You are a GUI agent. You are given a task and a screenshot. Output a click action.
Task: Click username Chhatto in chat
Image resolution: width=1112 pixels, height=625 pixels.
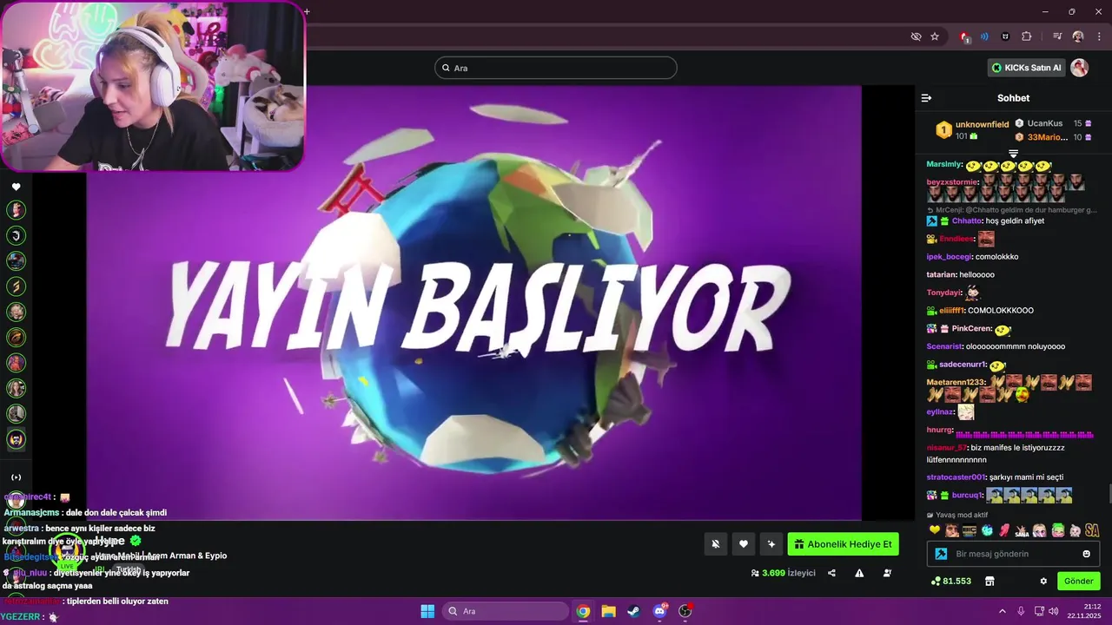(x=968, y=220)
